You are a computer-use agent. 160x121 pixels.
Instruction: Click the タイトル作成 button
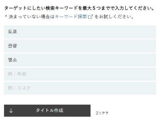(x=47, y=111)
